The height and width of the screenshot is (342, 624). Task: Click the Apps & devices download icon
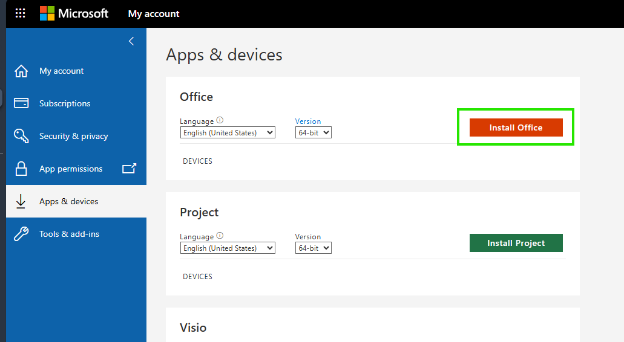(x=21, y=201)
